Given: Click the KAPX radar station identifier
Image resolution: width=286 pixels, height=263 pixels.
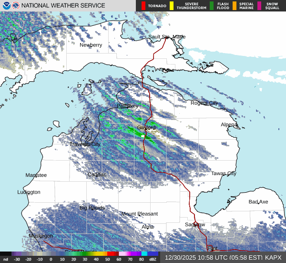Looking at the screenshot, I should [274, 257].
